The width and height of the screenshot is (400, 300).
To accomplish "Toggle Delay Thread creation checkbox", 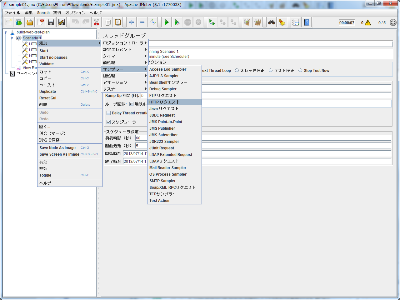I will [108, 113].
